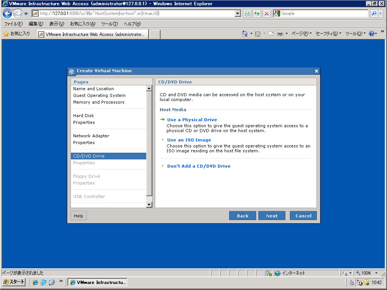Click the popup blocker status bar icon
Screen dimensions: 387x290
[x=268, y=273]
